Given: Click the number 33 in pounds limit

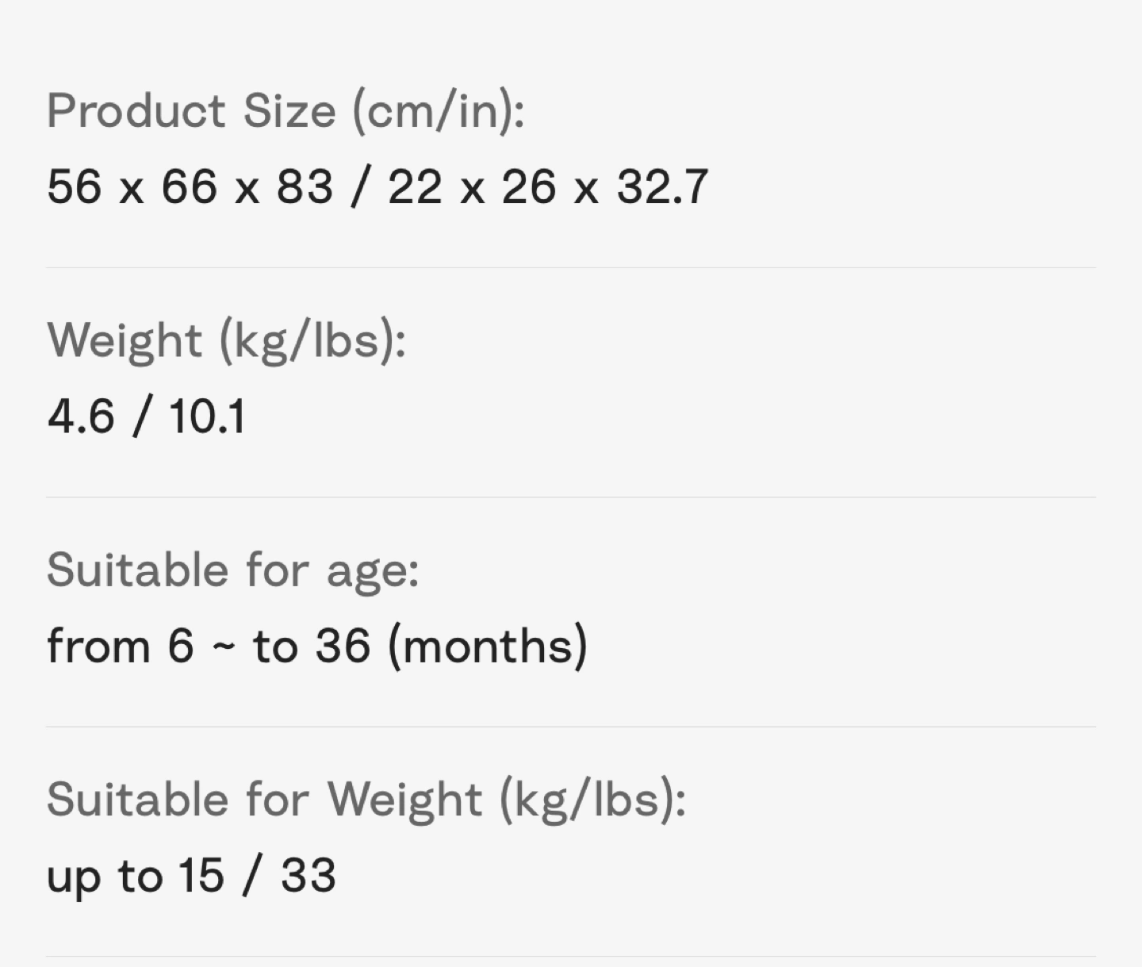Looking at the screenshot, I should pos(308,876).
